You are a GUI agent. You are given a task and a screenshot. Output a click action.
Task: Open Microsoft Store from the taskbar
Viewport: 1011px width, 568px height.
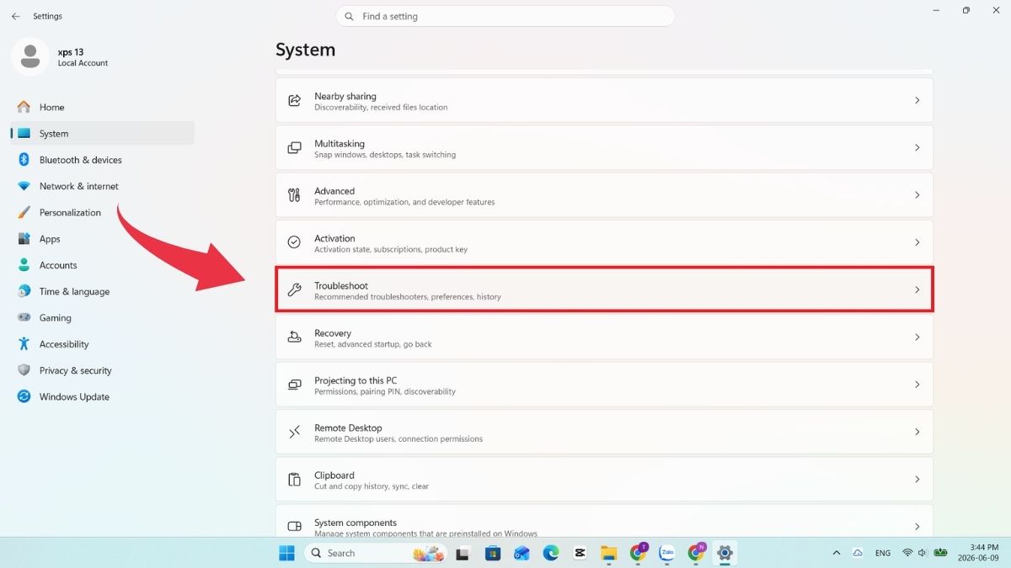[x=493, y=553]
